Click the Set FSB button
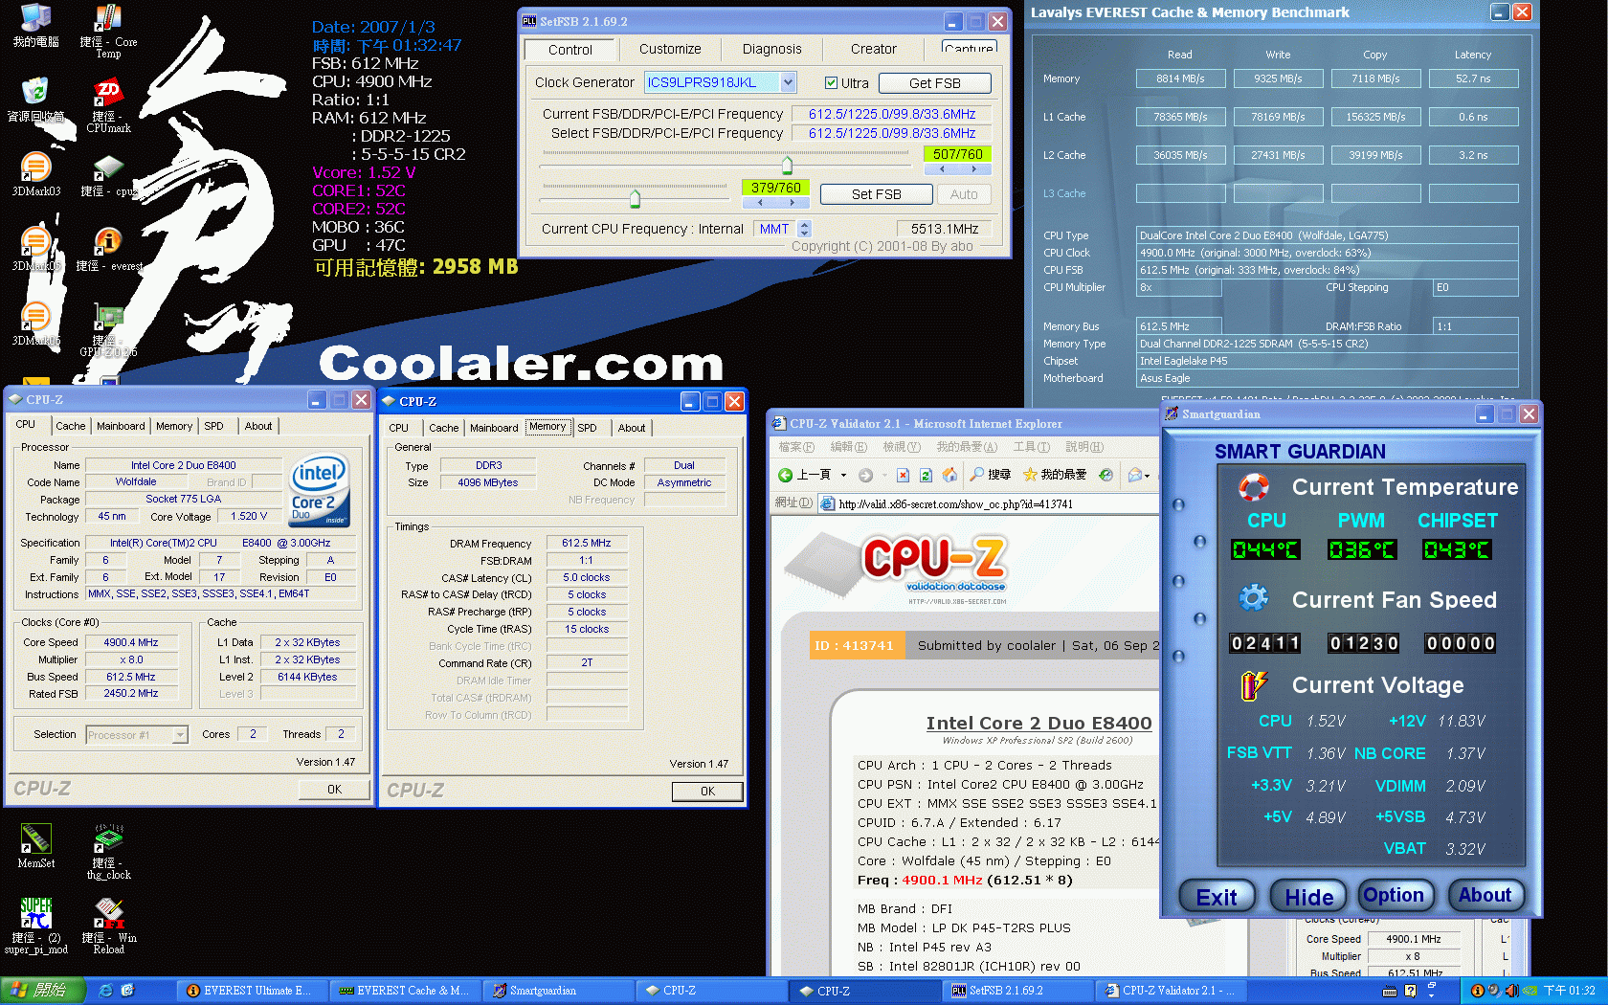Viewport: 1608px width, 1005px height. click(876, 194)
